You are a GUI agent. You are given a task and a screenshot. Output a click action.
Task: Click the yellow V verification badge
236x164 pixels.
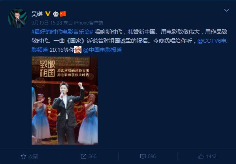tap(48, 14)
